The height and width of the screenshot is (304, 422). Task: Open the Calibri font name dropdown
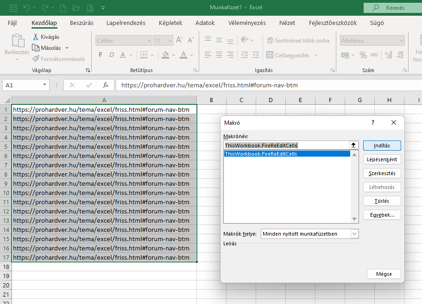click(x=149, y=41)
